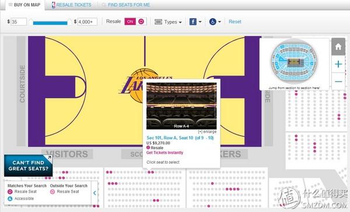Click the home reset-view map icon

(x=338, y=47)
